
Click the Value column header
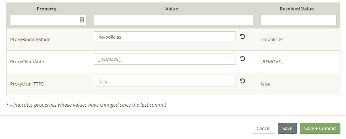pyautogui.click(x=172, y=9)
